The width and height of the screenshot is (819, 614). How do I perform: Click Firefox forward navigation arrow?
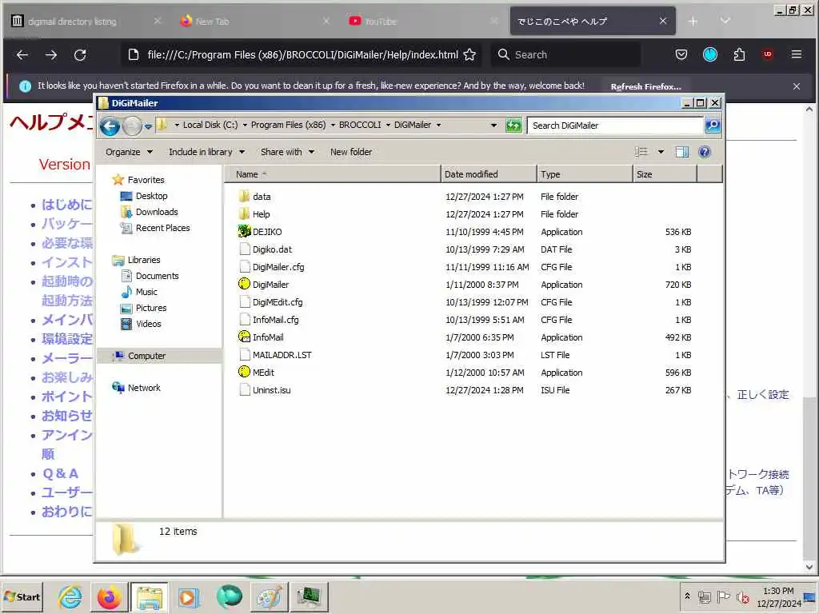pyautogui.click(x=50, y=55)
